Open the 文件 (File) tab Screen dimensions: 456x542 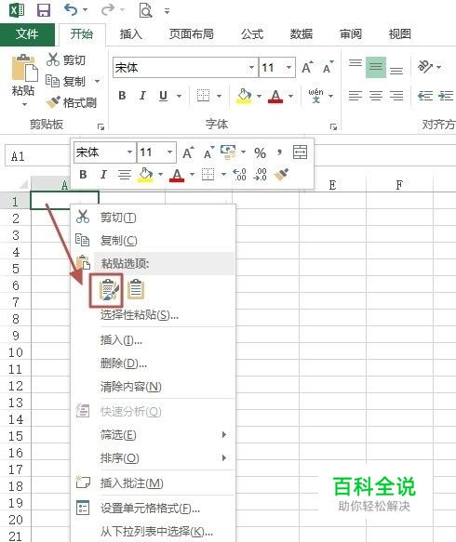coord(27,34)
